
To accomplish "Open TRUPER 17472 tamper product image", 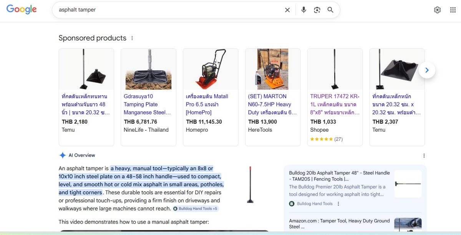I will click(335, 69).
